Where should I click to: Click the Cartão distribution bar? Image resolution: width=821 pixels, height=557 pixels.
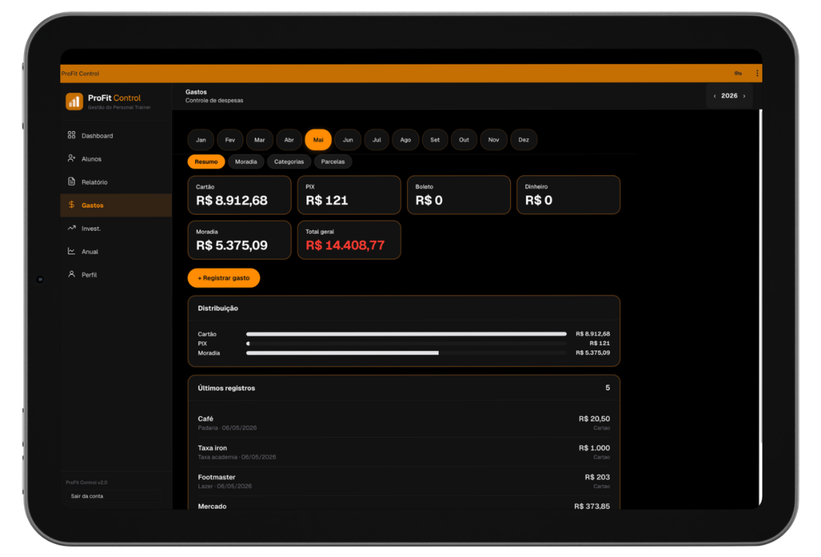(406, 334)
